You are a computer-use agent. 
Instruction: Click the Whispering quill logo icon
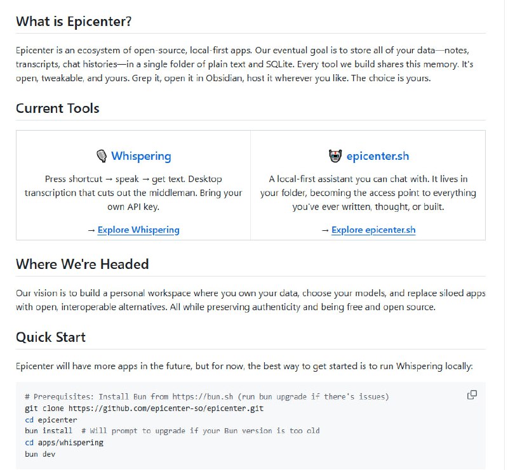point(103,155)
